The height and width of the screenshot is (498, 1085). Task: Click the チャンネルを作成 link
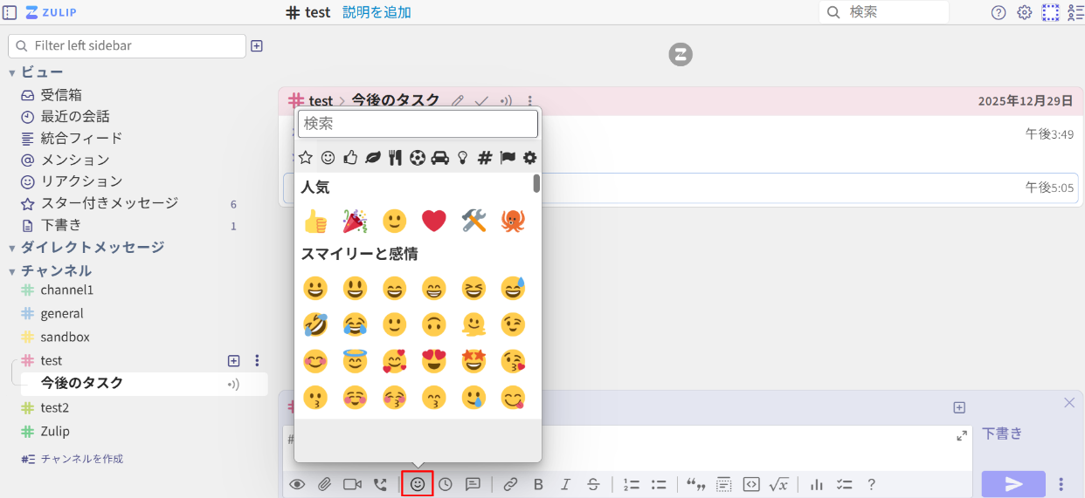click(x=82, y=459)
